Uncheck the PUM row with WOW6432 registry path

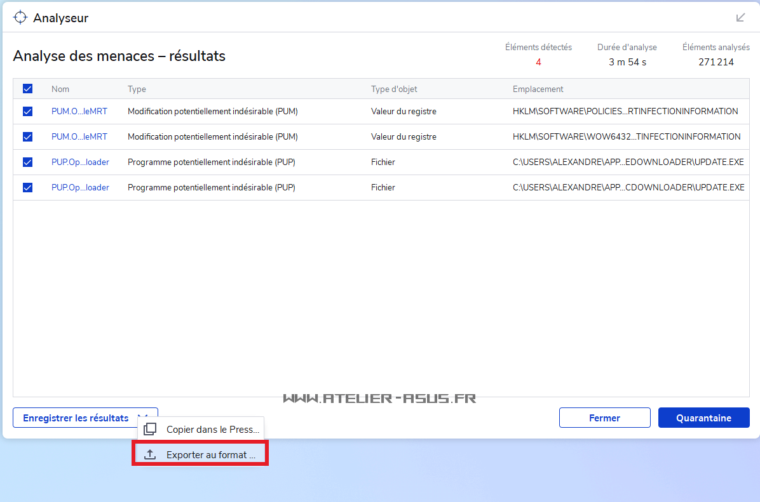point(27,136)
